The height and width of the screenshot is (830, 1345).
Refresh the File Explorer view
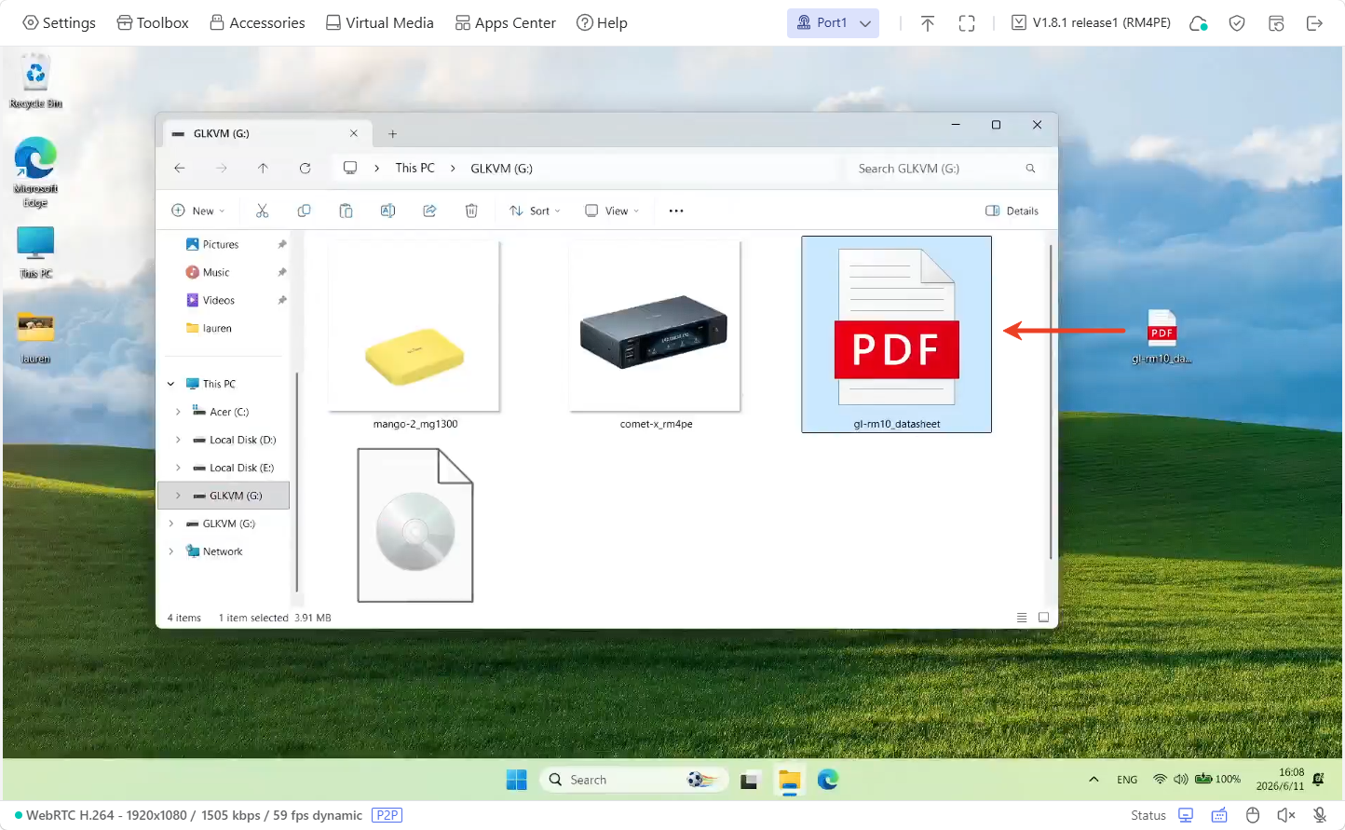pos(305,169)
